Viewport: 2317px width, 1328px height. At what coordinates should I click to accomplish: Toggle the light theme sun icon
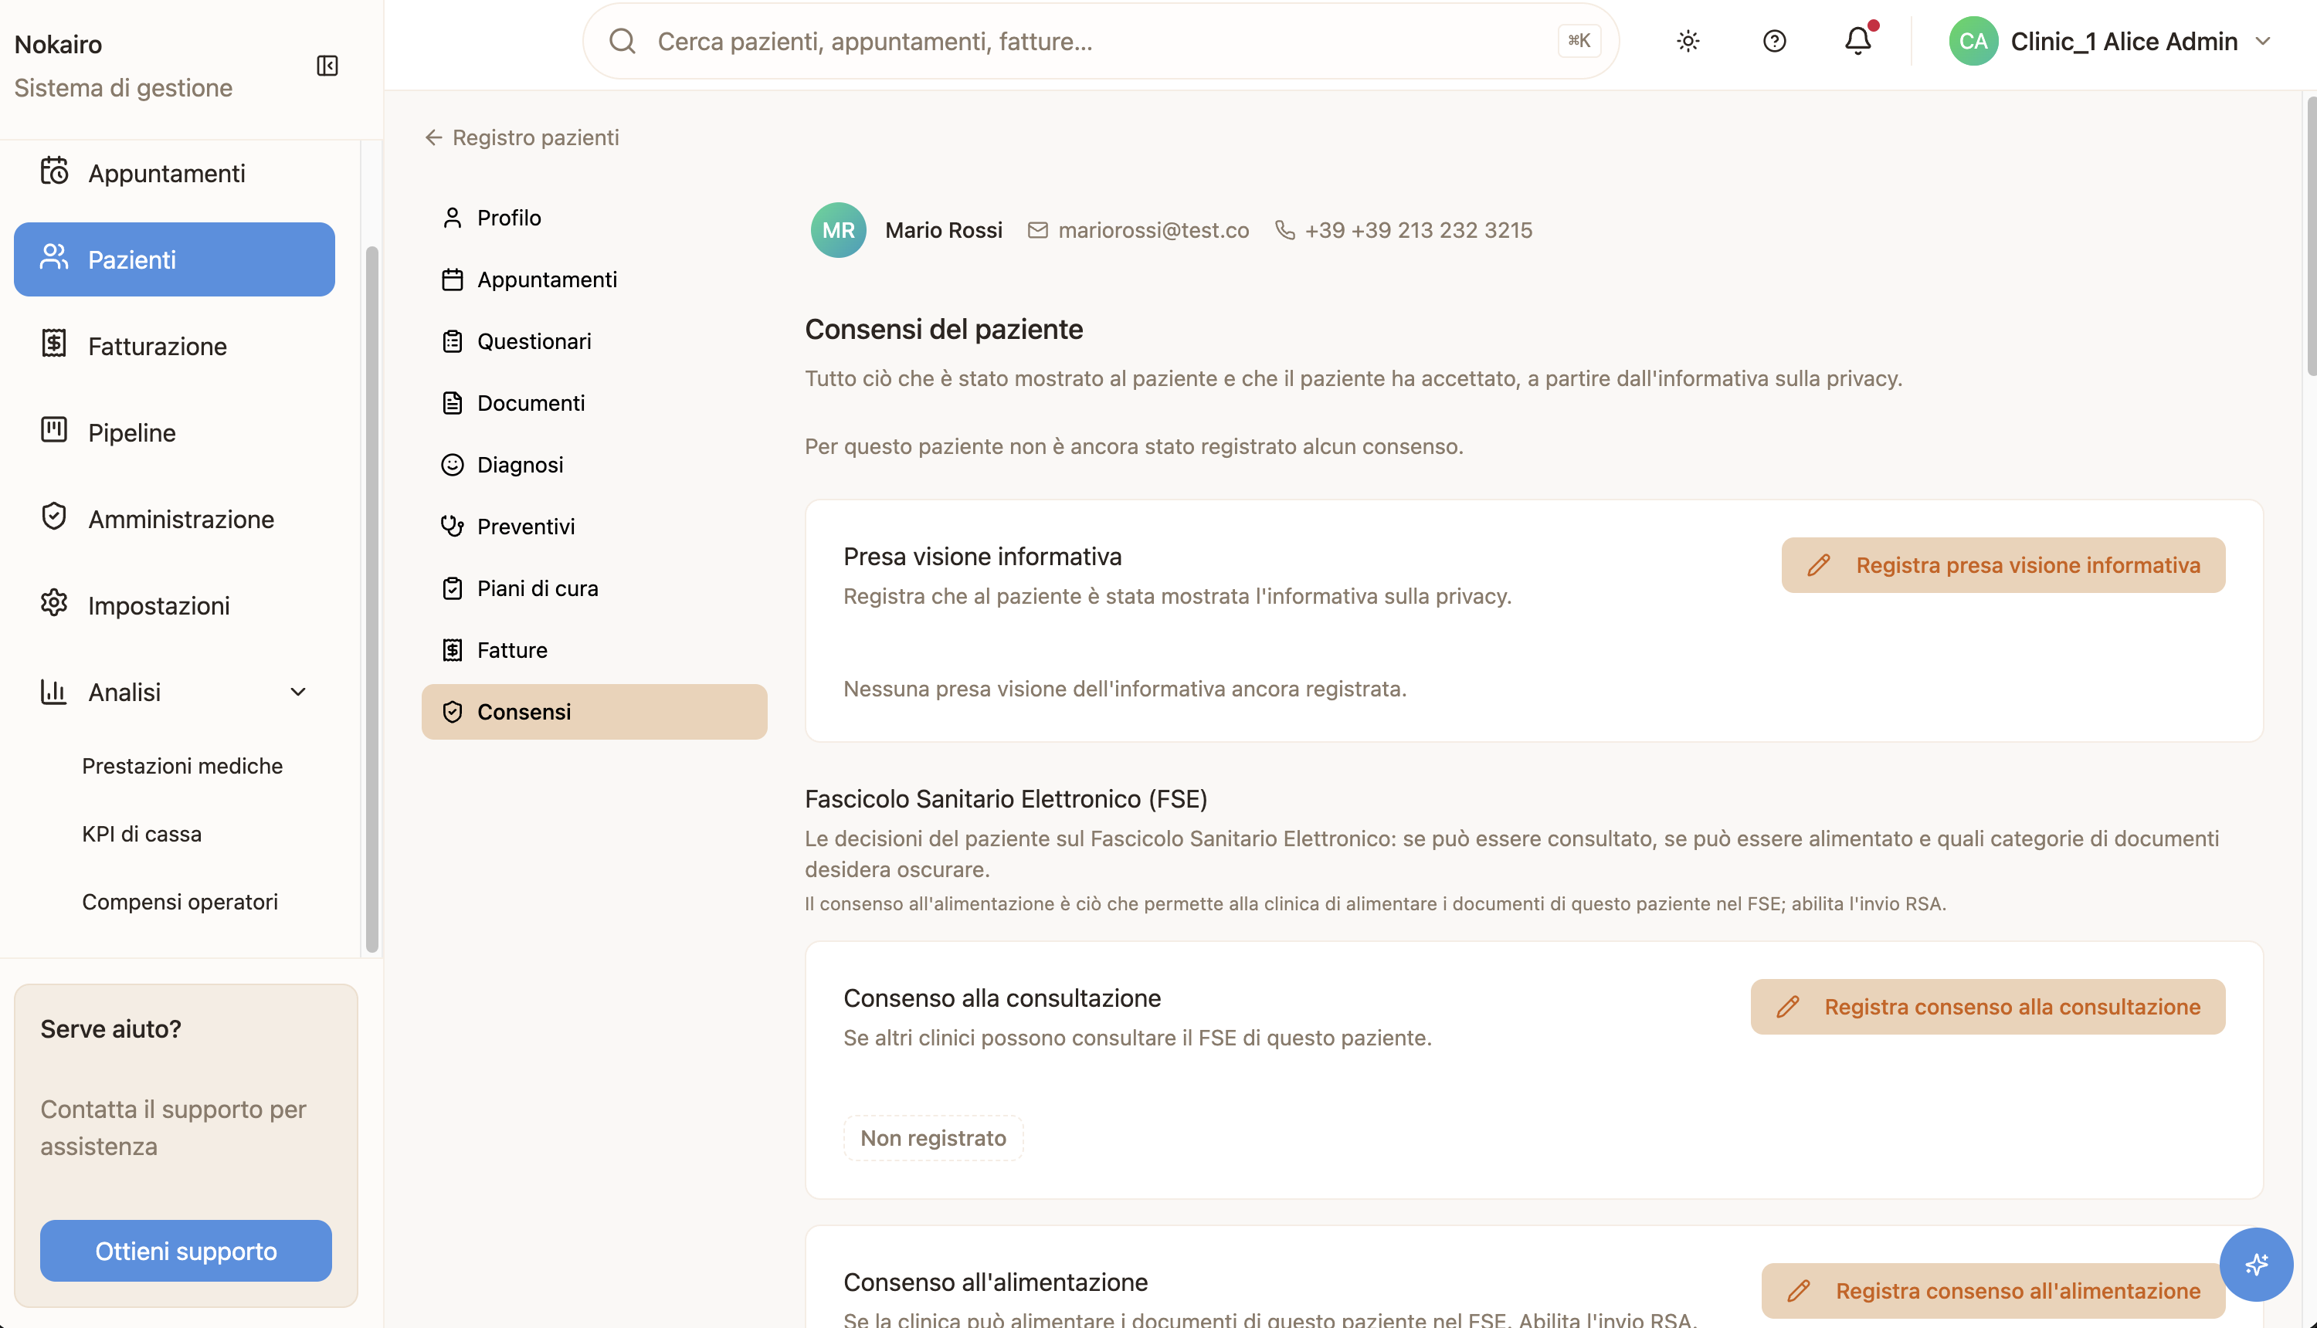pos(1688,41)
